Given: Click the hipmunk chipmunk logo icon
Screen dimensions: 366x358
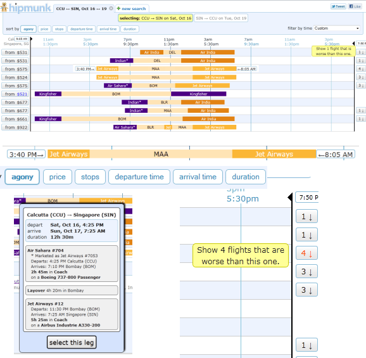Looking at the screenshot, I should 4,7.
